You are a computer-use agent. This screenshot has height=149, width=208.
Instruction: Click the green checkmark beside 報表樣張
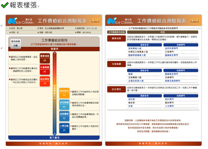point(5,5)
